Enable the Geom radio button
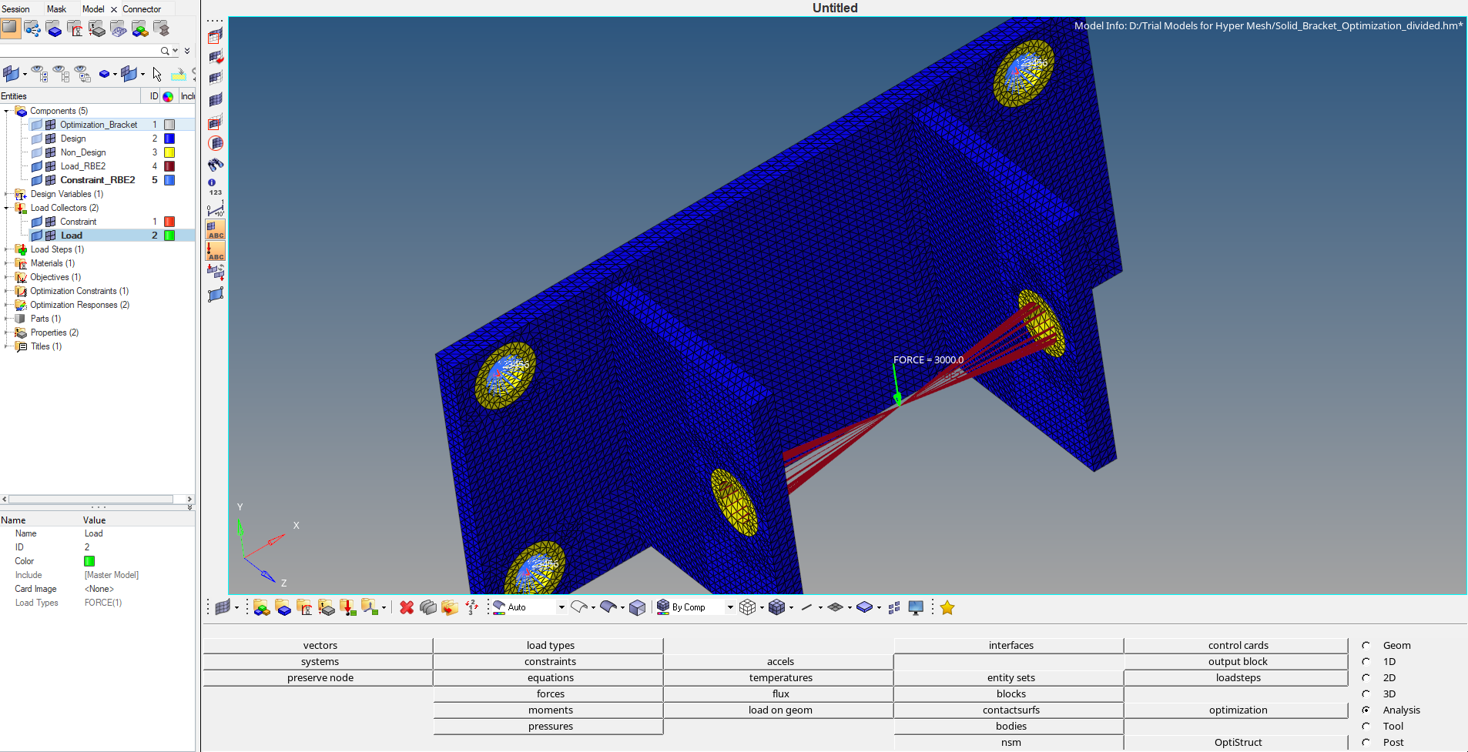 [x=1366, y=645]
